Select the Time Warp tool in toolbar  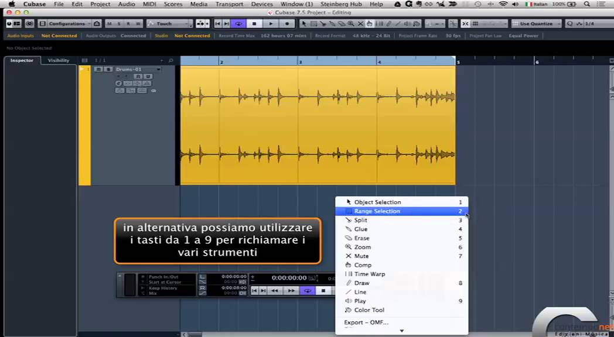click(378, 23)
